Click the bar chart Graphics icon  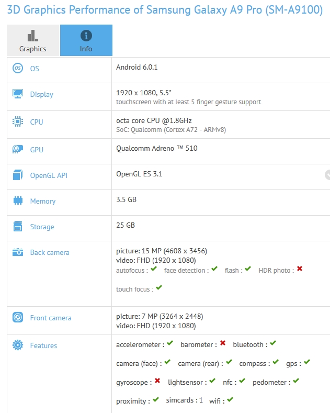click(x=33, y=36)
